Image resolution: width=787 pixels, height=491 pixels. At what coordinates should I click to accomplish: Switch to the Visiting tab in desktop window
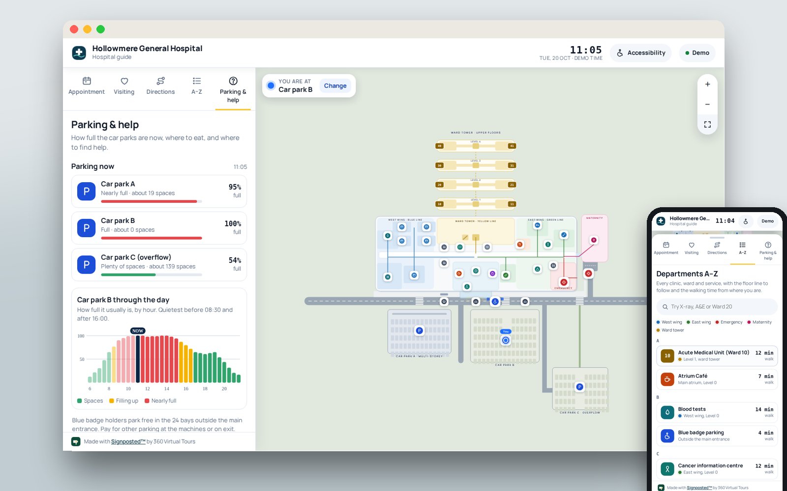click(x=124, y=86)
